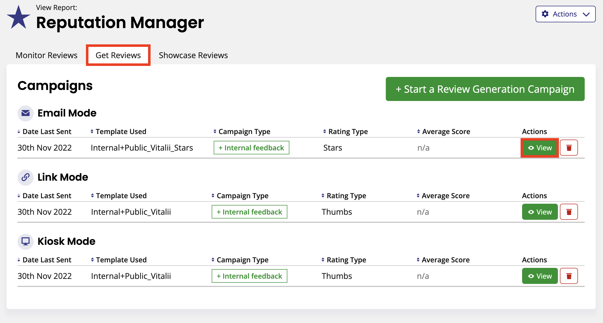The image size is (603, 323).
Task: Sort Link Mode by Average Score
Action: tap(443, 196)
